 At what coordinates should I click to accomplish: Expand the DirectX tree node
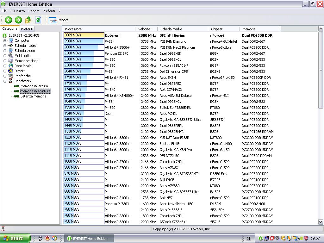pyautogui.click(x=5, y=71)
